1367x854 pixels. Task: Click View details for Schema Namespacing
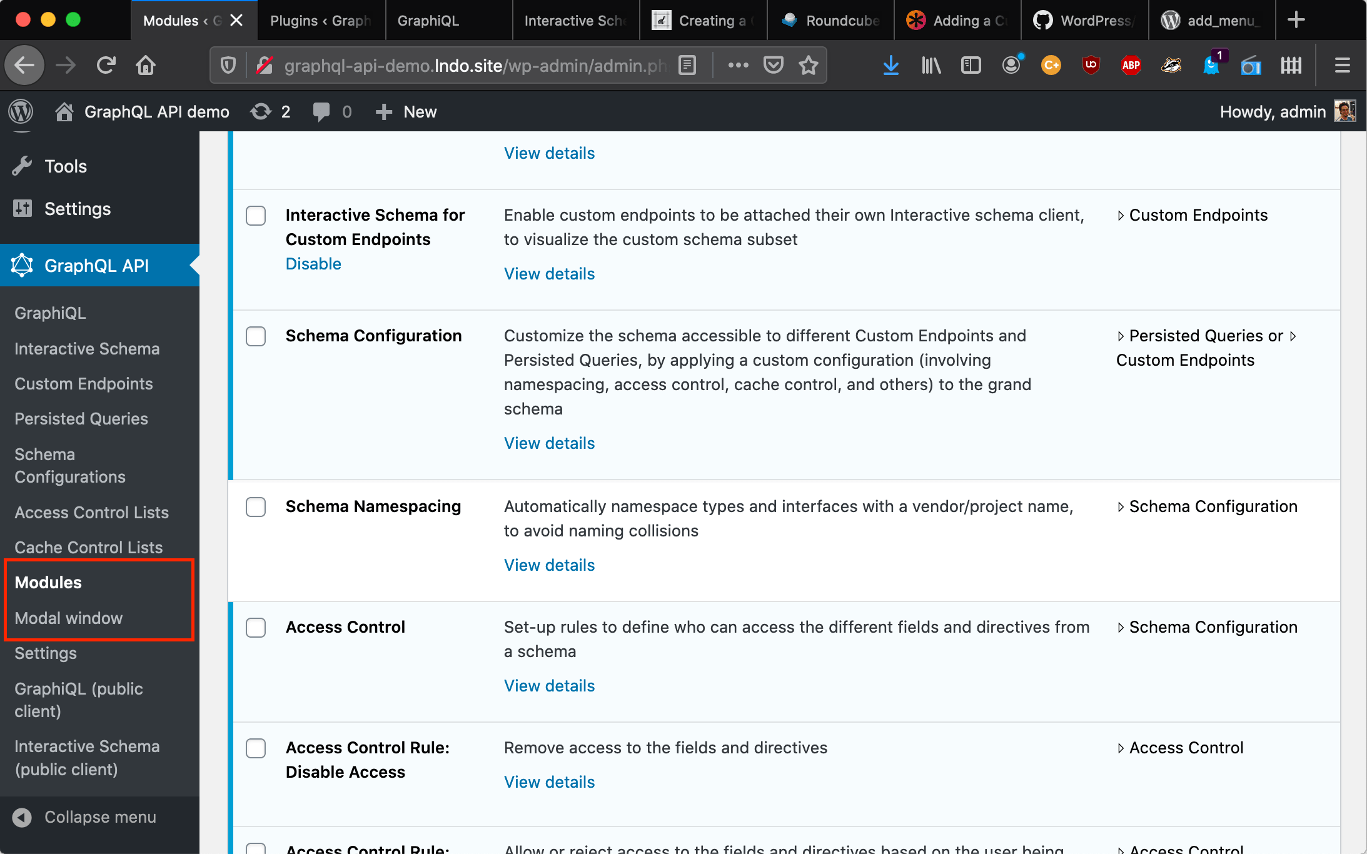tap(549, 564)
